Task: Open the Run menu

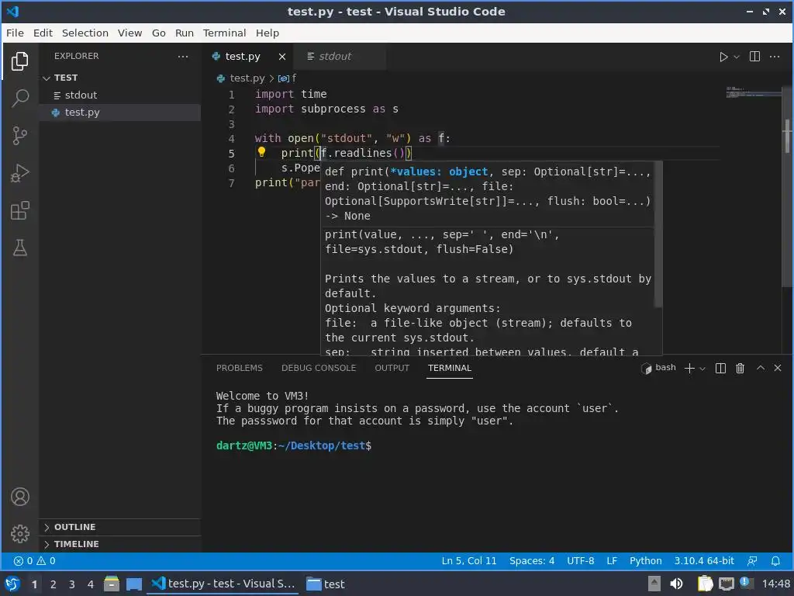Action: point(185,33)
